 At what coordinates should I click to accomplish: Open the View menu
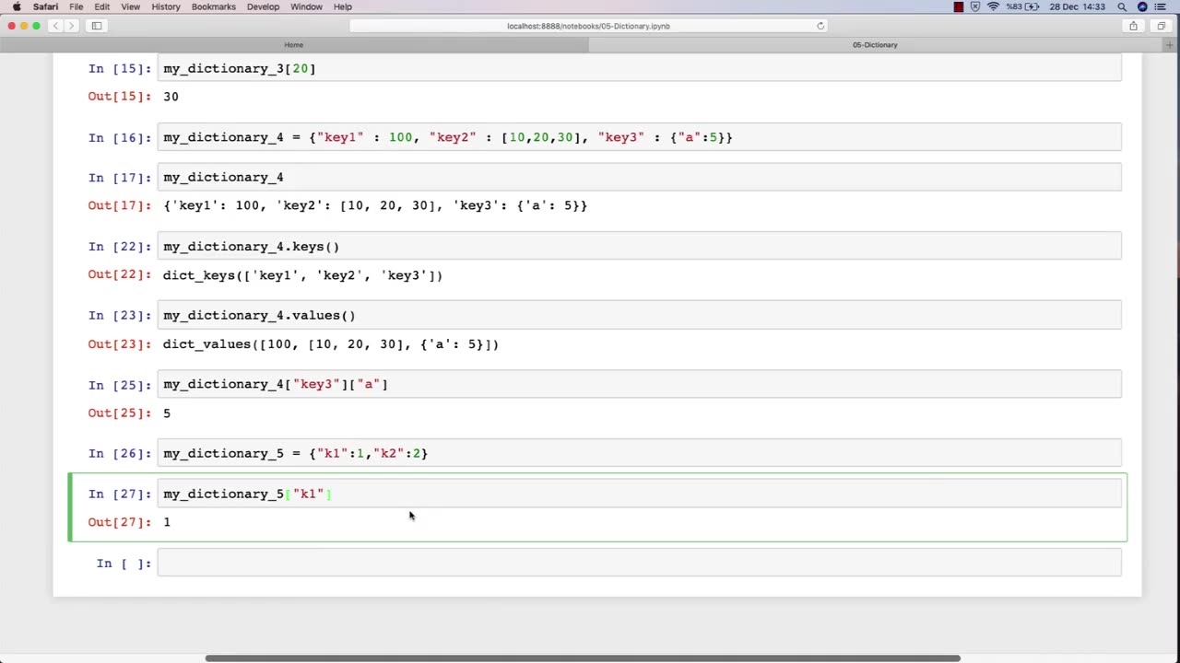click(x=131, y=6)
